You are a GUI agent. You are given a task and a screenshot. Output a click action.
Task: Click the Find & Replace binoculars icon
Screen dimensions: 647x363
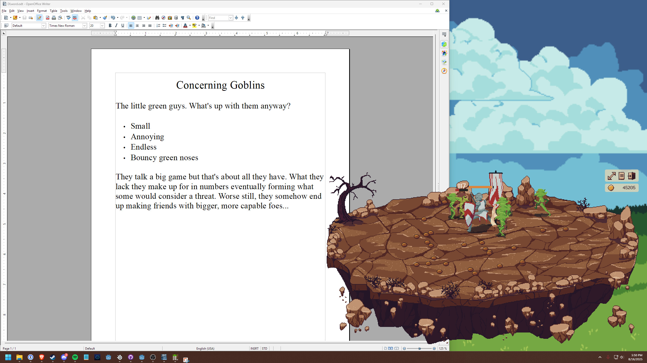coord(157,18)
